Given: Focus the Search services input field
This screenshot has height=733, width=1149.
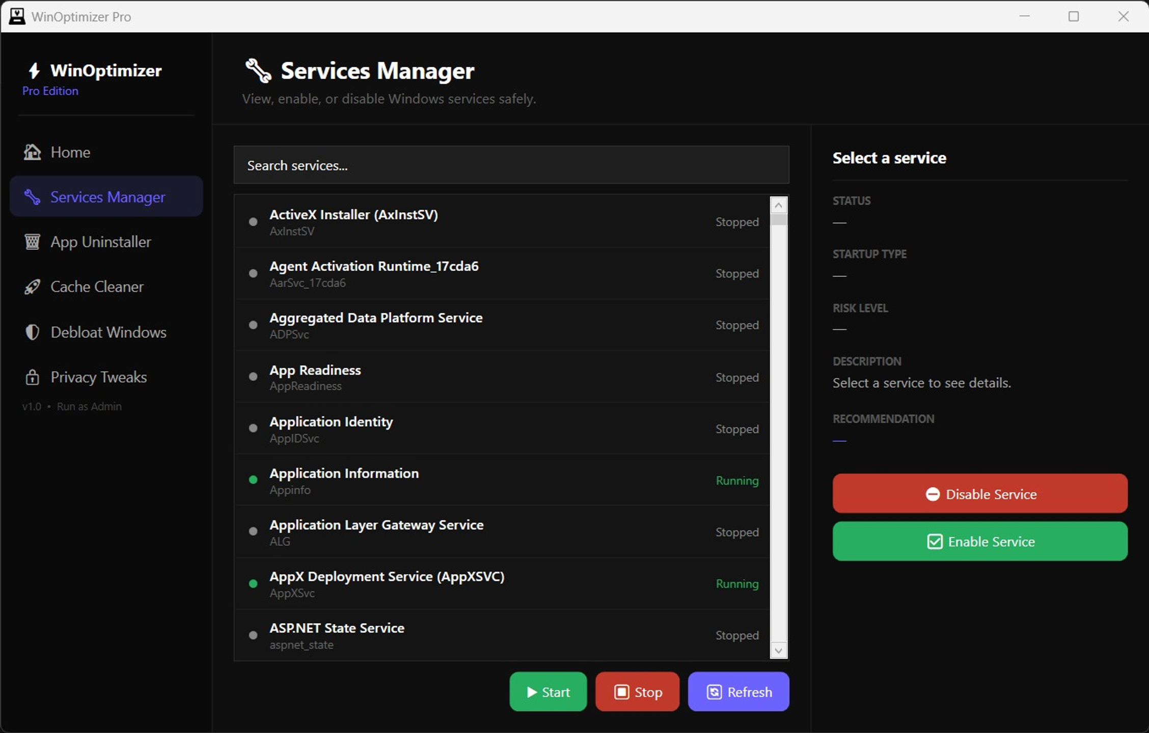Looking at the screenshot, I should [511, 165].
